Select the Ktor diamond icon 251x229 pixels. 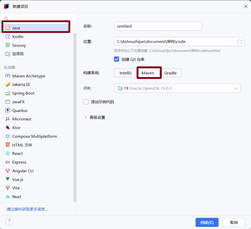click(x=8, y=128)
